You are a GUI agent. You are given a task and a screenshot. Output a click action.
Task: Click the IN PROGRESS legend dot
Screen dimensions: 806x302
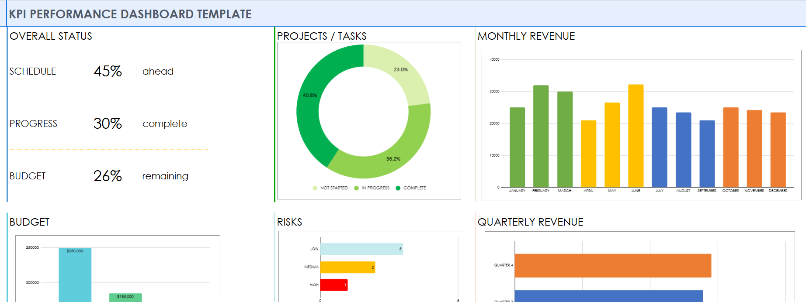pos(356,188)
